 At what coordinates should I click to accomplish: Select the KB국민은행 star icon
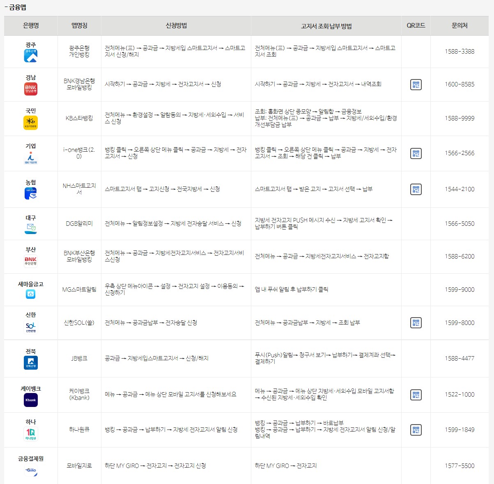click(30, 122)
